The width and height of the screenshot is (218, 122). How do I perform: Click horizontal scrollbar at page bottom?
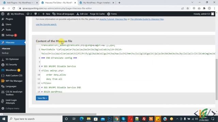click(x=49, y=114)
